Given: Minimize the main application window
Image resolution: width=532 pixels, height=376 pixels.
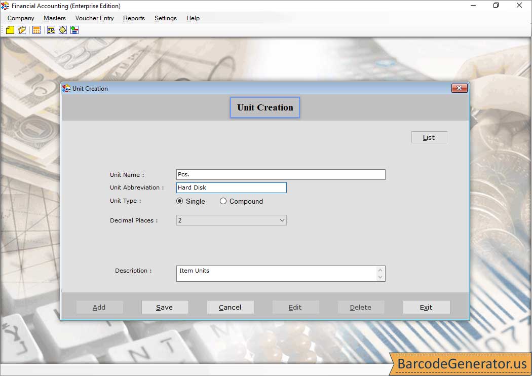Looking at the screenshot, I should pos(473,6).
